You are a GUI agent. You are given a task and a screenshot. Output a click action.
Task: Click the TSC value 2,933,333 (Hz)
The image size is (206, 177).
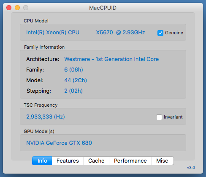(x=46, y=117)
